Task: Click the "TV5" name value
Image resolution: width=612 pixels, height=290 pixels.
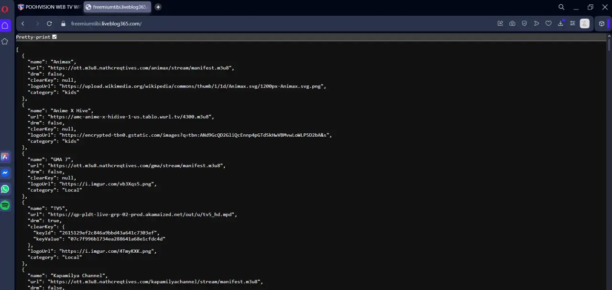Action: [x=59, y=208]
